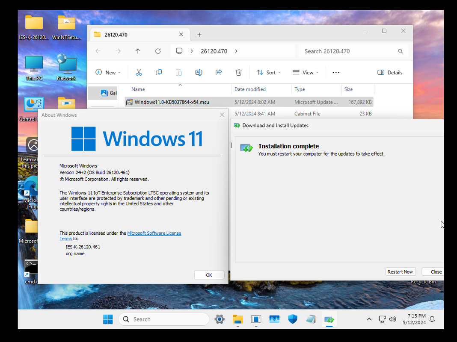Select the IES-K-26120 folder on desktop
Image resolution: width=457 pixels, height=342 pixels.
pos(34,28)
